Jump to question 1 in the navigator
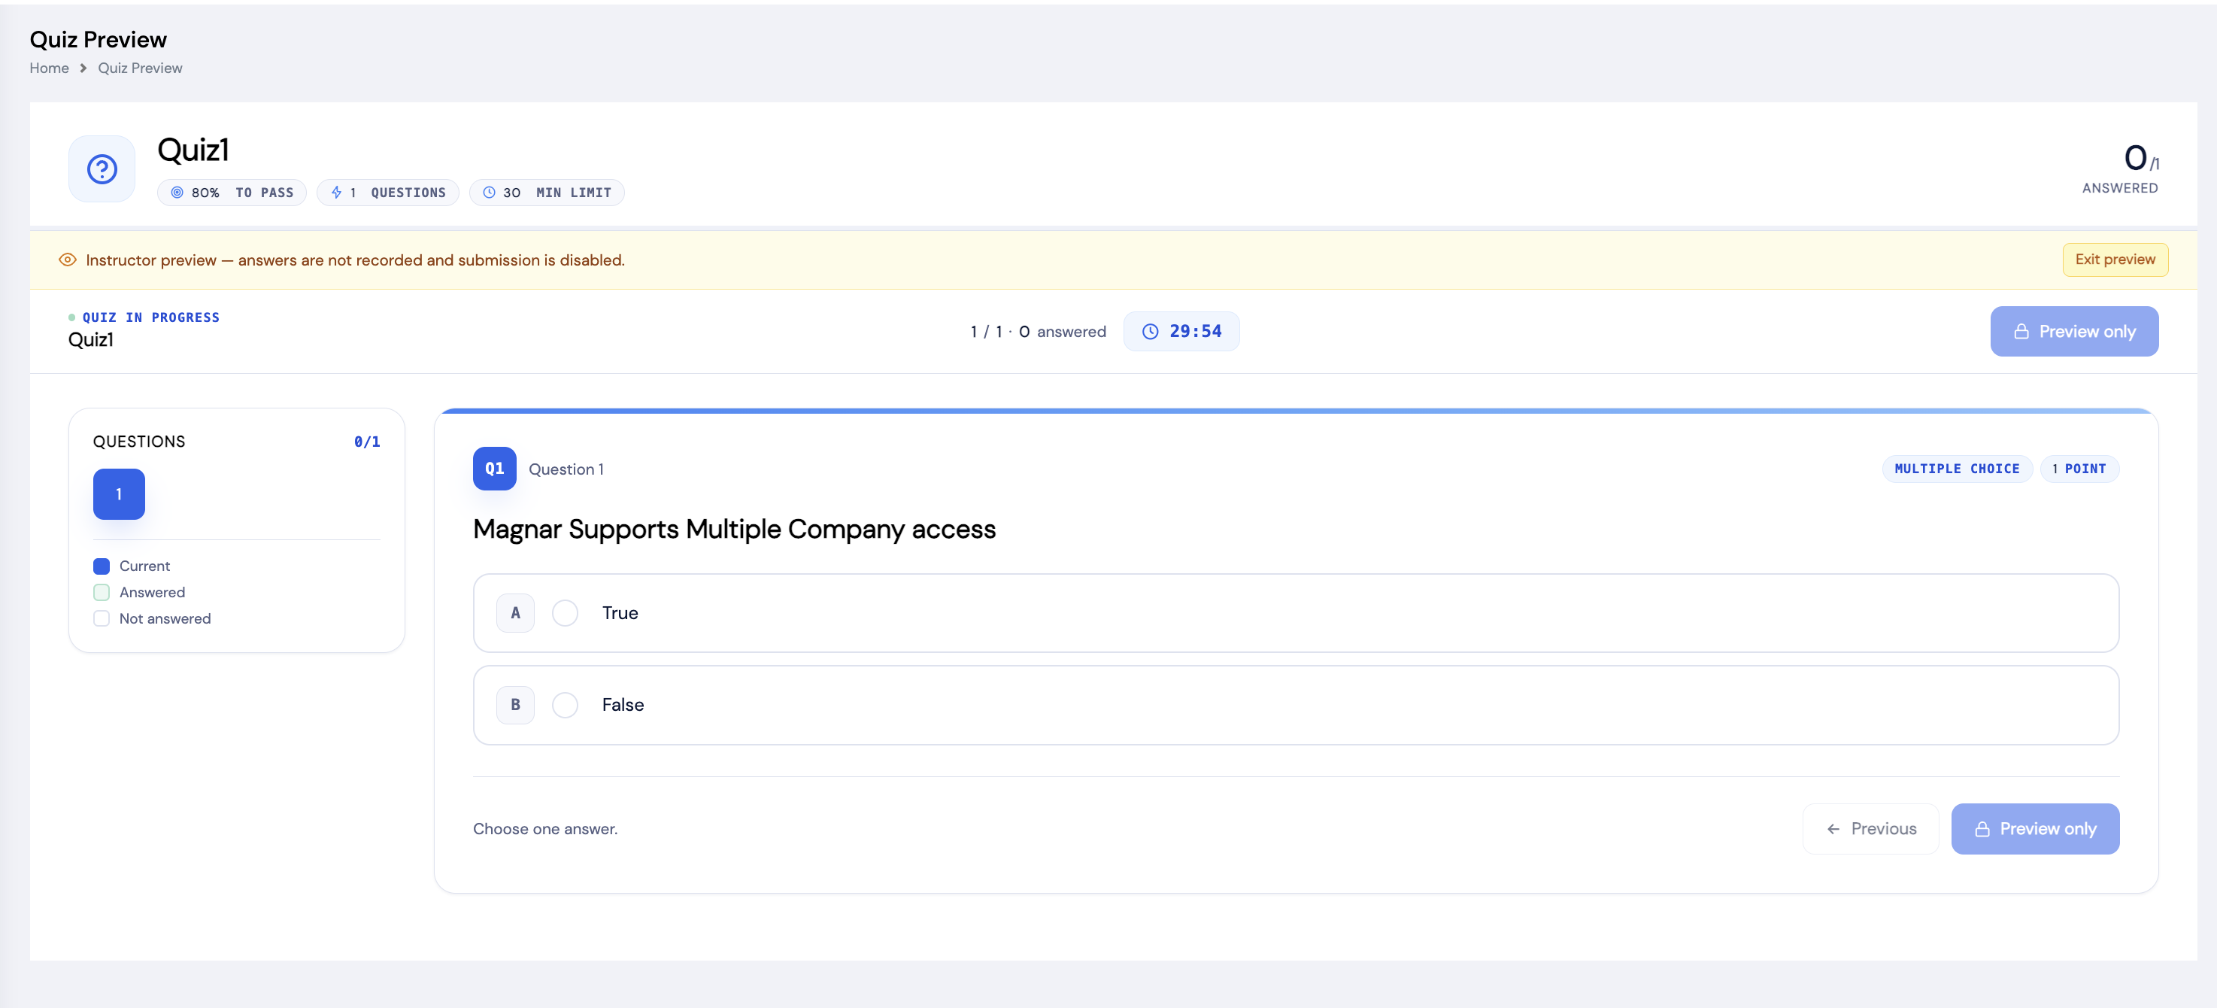This screenshot has width=2217, height=1008. [x=119, y=494]
